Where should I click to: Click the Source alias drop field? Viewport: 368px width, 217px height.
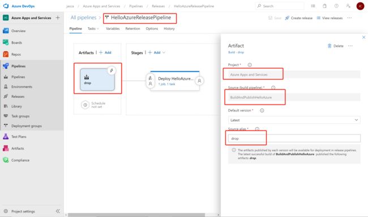click(294, 138)
